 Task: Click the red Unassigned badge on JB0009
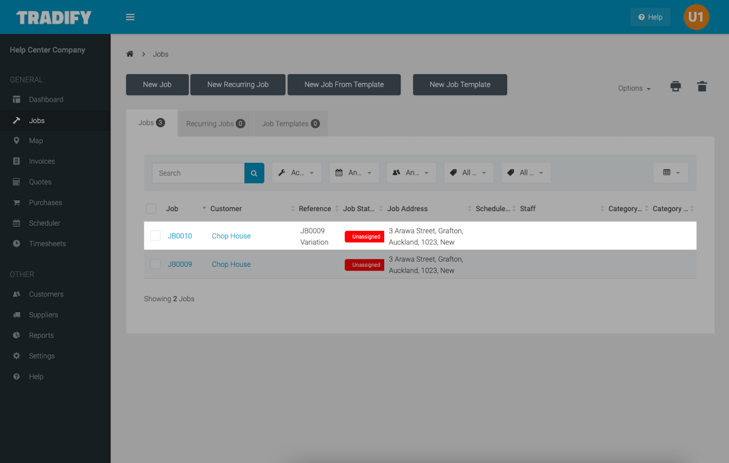click(x=365, y=265)
